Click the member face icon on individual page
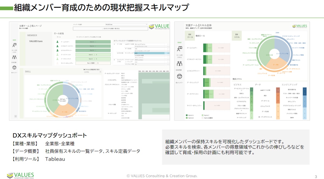 tap(14, 67)
